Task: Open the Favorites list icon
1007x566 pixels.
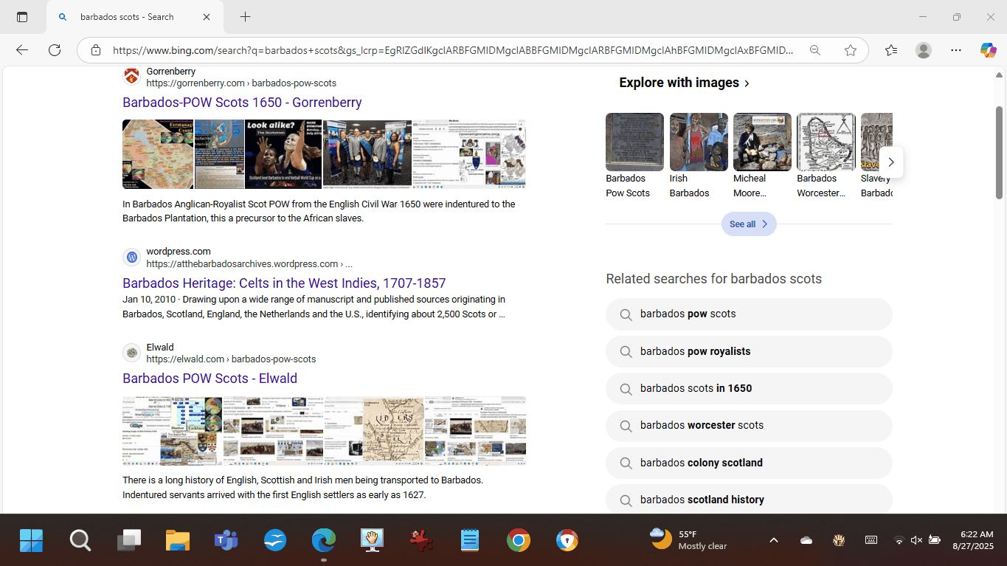Action: (x=891, y=50)
